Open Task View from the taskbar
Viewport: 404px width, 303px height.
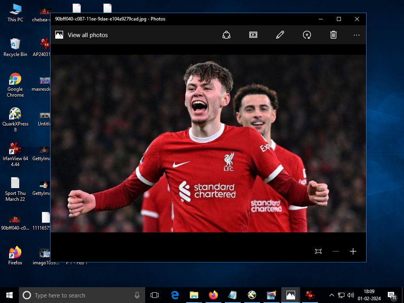[x=155, y=295]
